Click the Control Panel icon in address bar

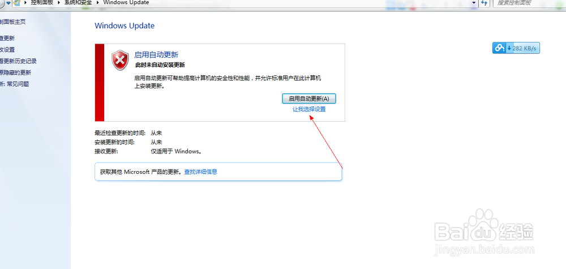(16, 3)
